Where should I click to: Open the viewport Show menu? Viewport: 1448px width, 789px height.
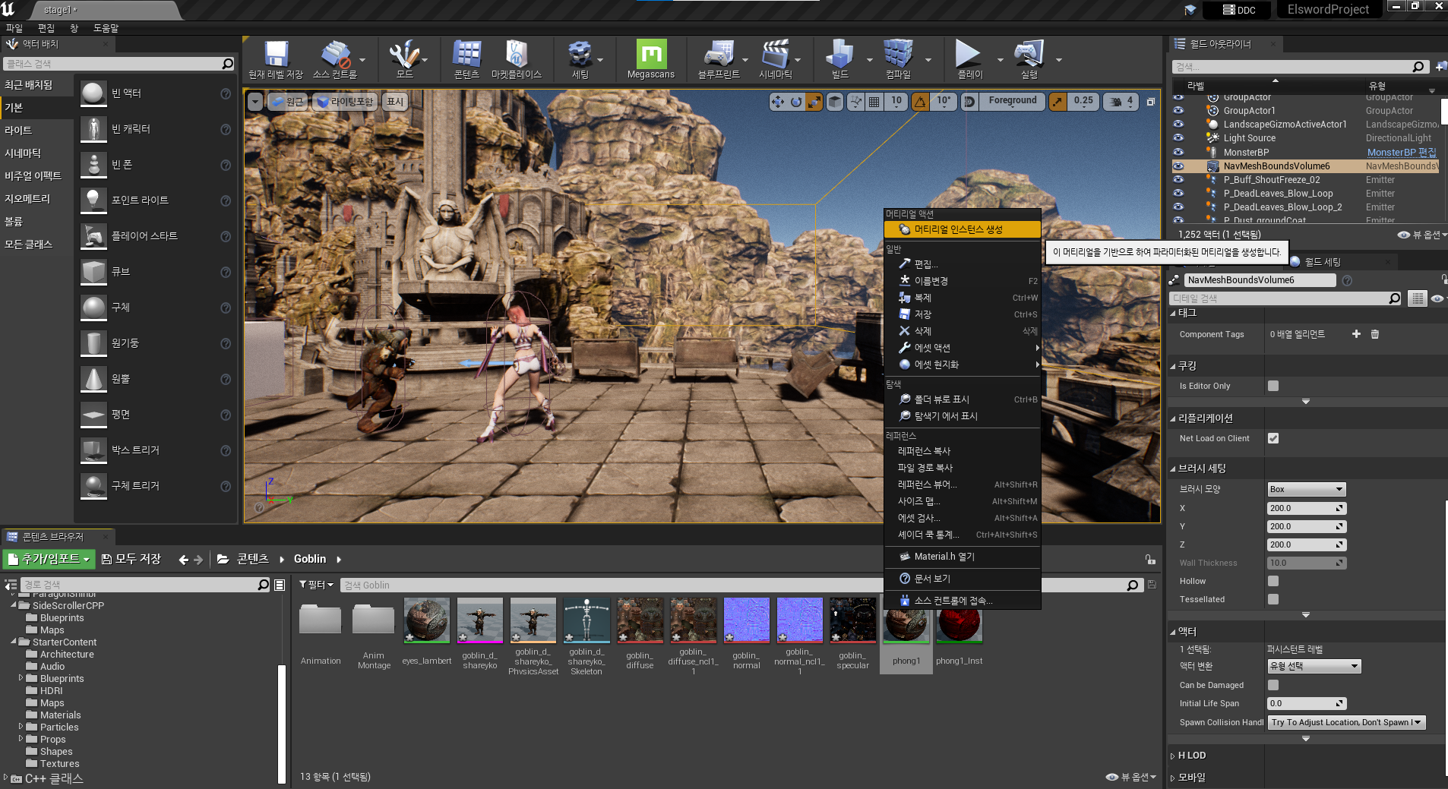pos(395,102)
